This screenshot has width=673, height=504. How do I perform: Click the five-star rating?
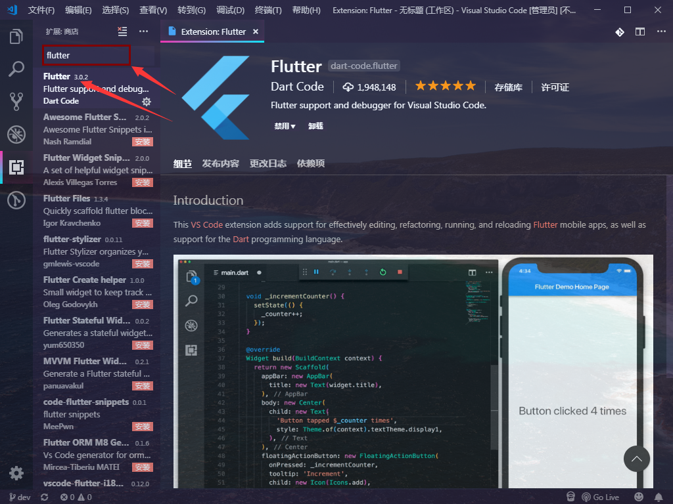(446, 86)
